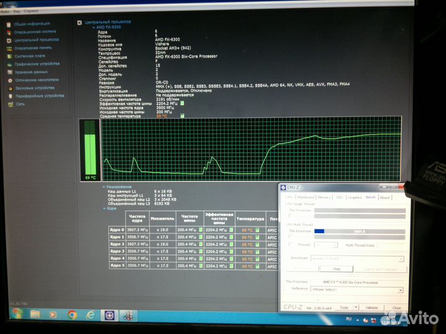Switch to the Graphics tab in CPU-Z
The width and height of the screenshot is (446, 334).
pos(355,197)
